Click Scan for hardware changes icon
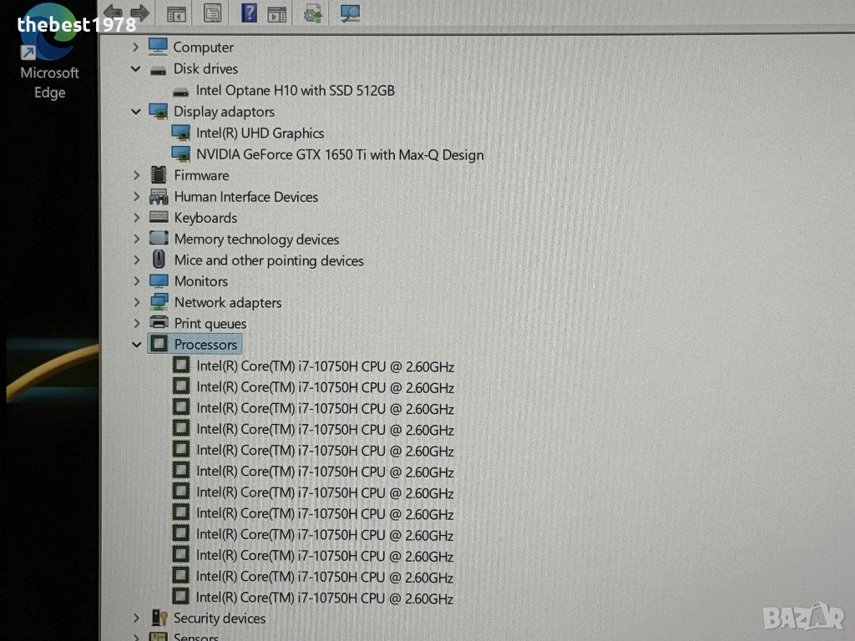This screenshot has height=641, width=855. pyautogui.click(x=350, y=13)
